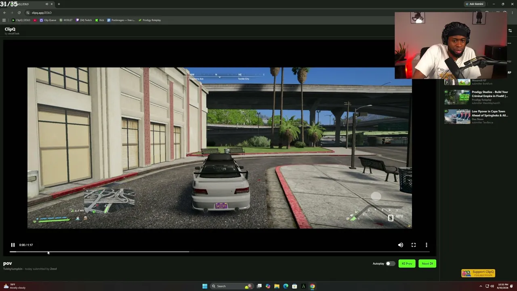The width and height of the screenshot is (517, 291).
Task: Open the Kick bookmark
Action: click(99, 20)
